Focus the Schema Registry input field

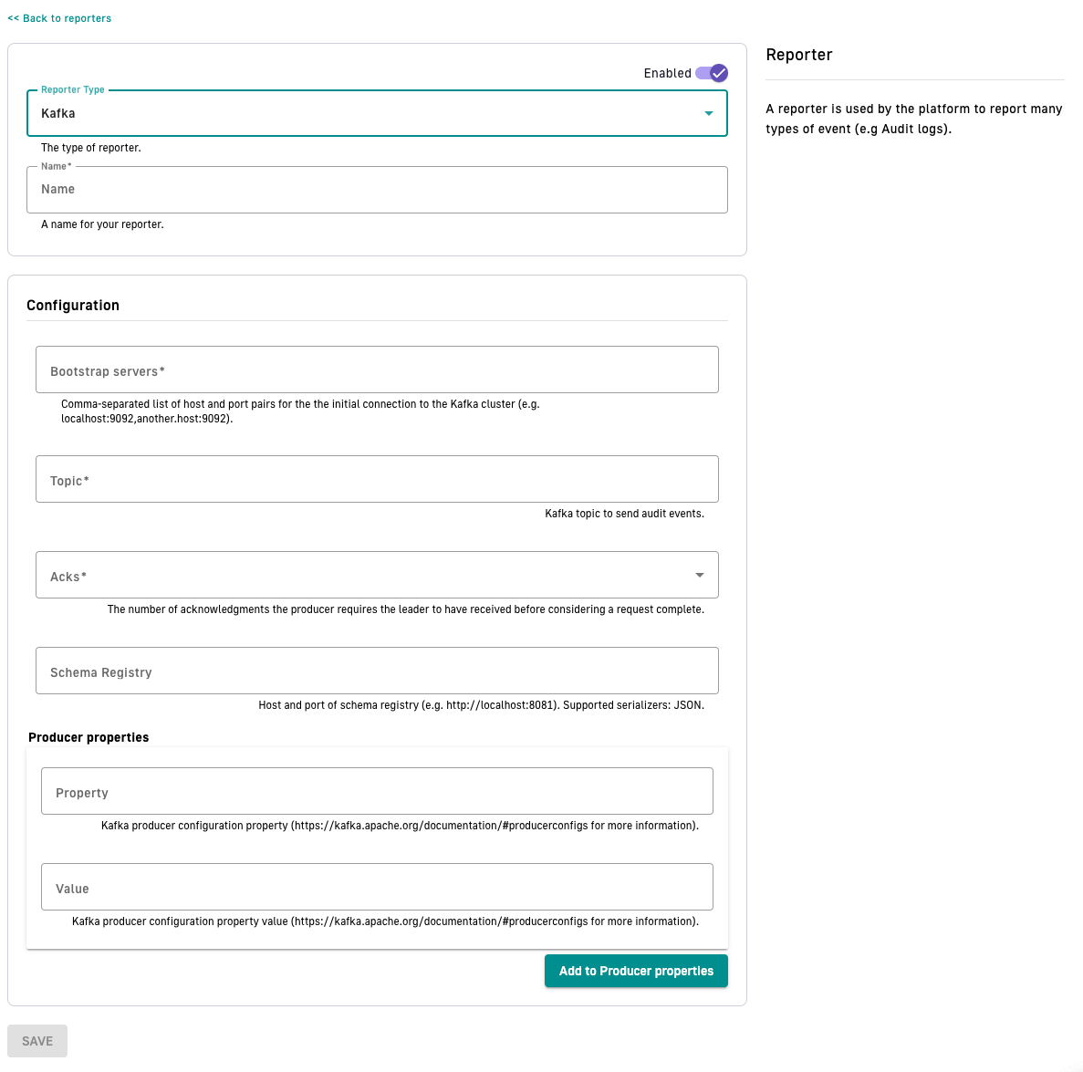377,671
